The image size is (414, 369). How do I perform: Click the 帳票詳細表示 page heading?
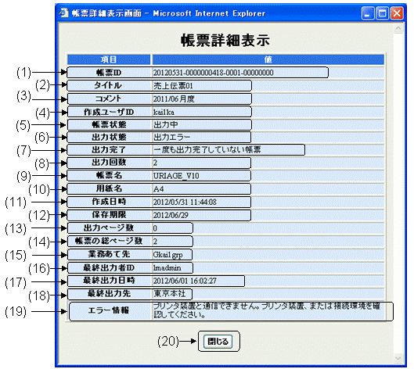click(x=225, y=41)
